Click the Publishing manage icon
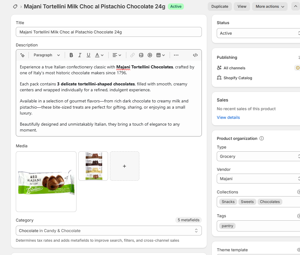The image size is (300, 255). [x=299, y=57]
